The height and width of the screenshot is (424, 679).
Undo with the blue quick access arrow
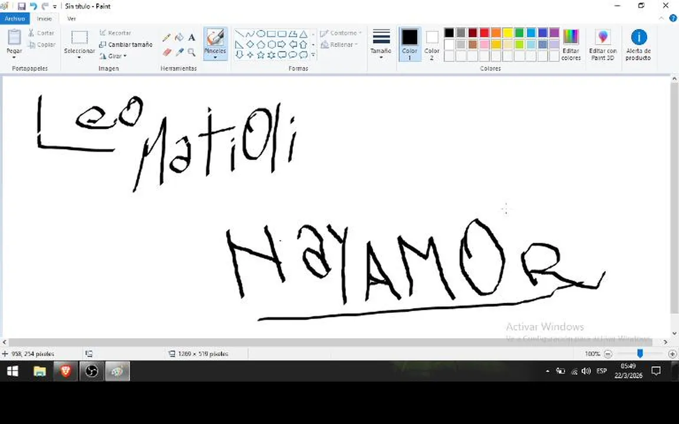(34, 6)
